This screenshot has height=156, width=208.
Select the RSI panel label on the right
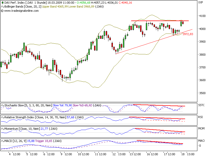(x=201, y=117)
